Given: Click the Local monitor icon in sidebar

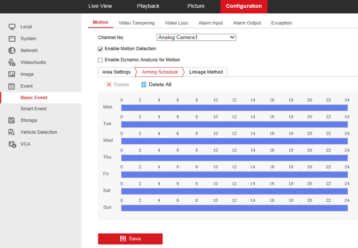Looking at the screenshot, I should 12,27.
